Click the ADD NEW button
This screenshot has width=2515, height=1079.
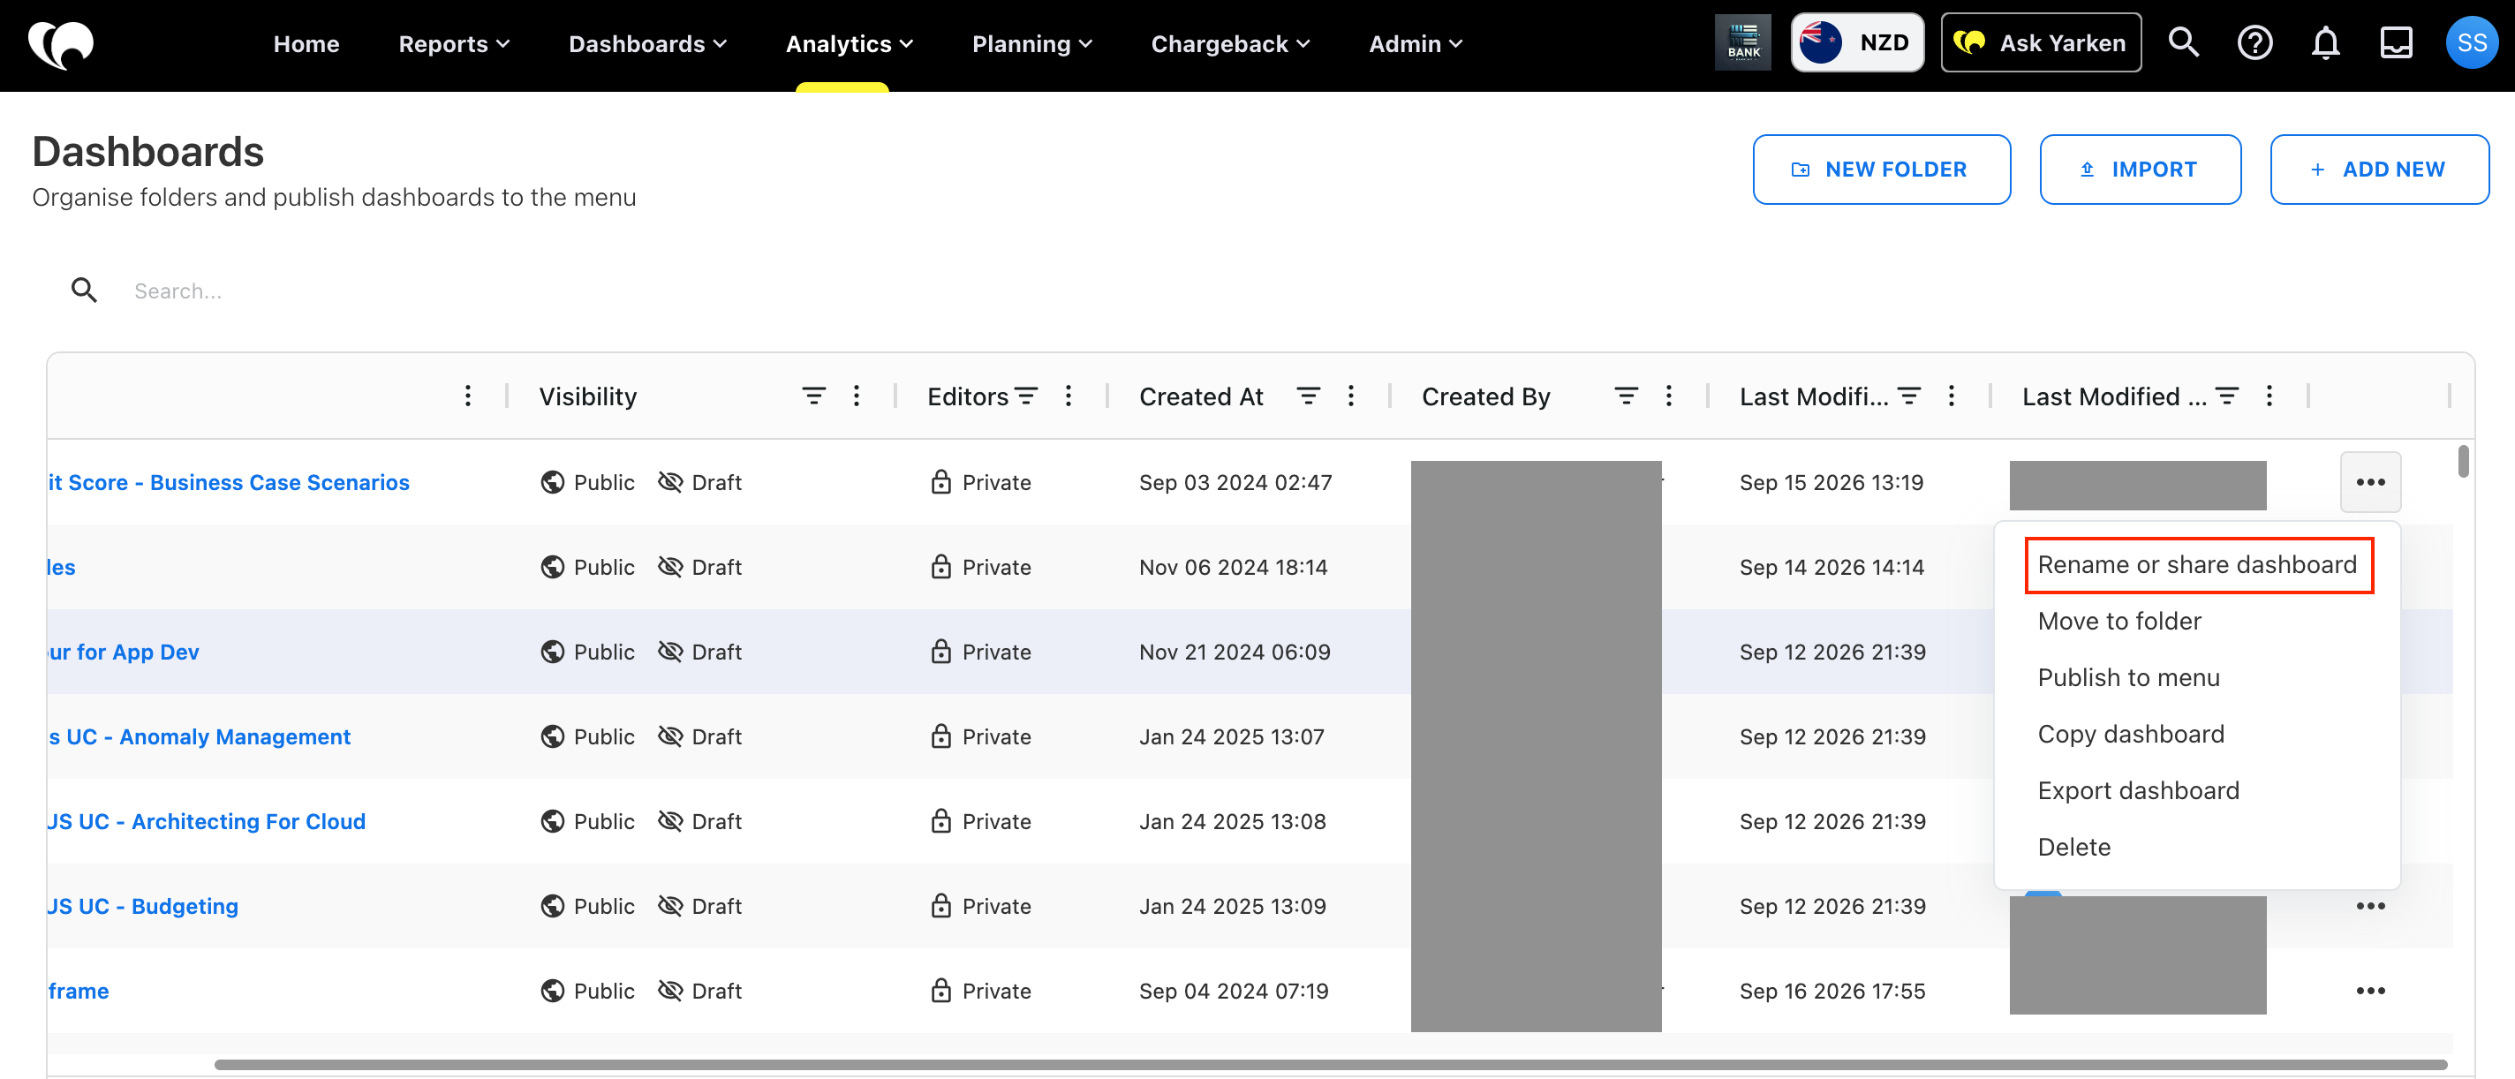point(2378,169)
